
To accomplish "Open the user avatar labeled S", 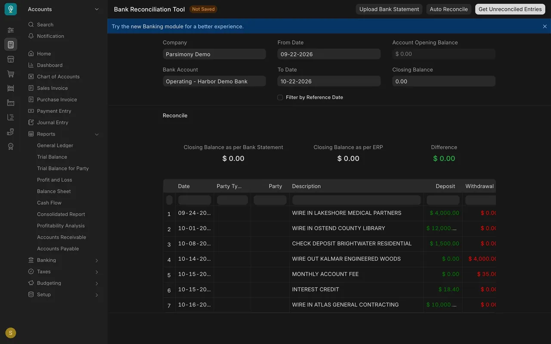I will click(x=11, y=333).
